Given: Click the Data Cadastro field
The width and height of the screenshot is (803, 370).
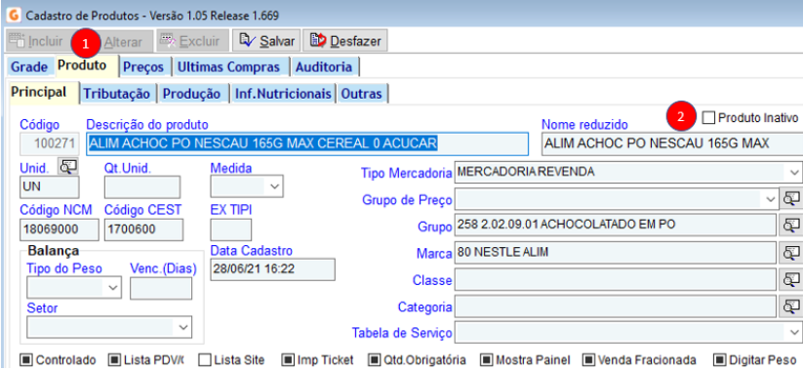Looking at the screenshot, I should point(272,269).
